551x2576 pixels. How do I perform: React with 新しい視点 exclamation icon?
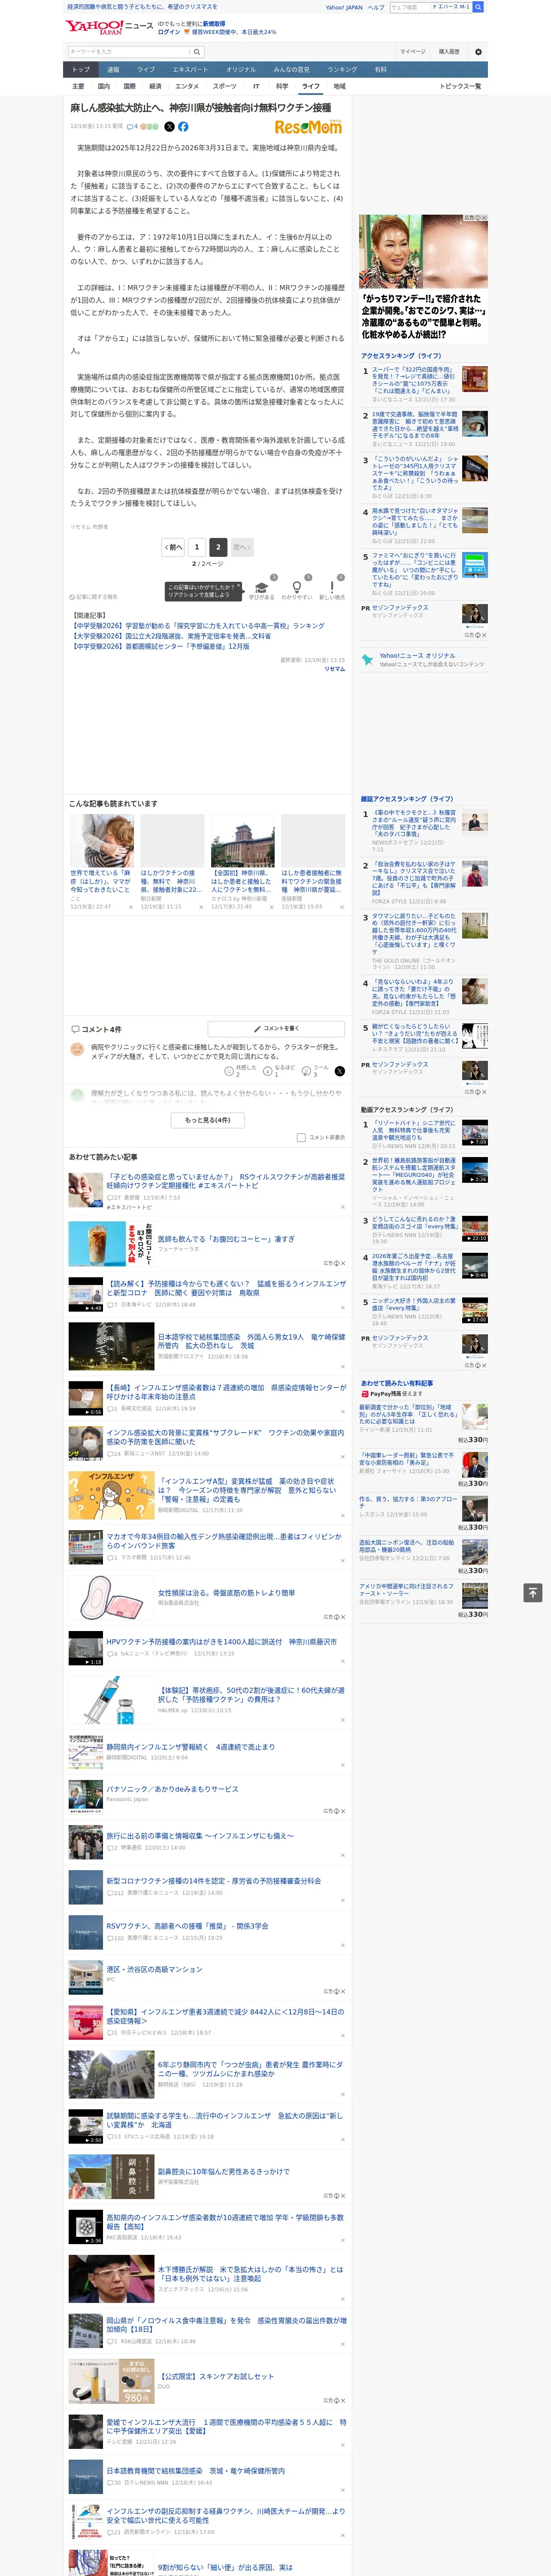332,589
